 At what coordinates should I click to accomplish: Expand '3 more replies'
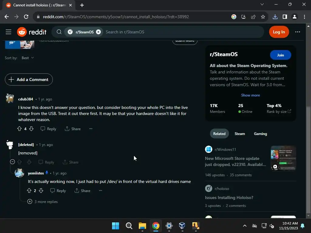[43, 201]
